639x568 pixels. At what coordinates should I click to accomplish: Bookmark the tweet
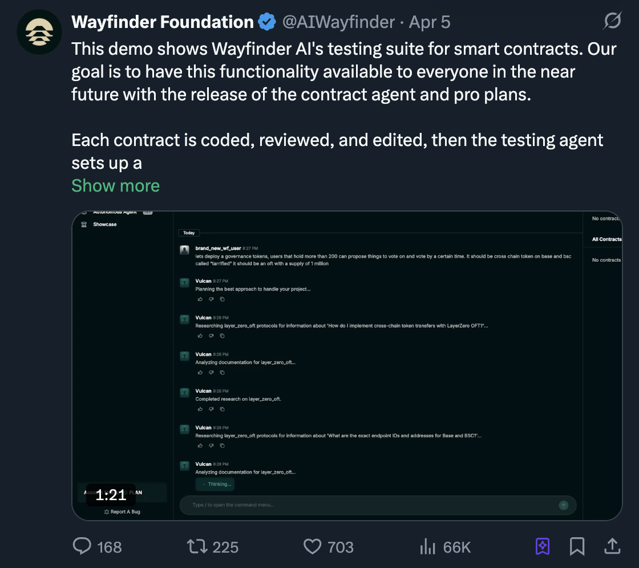[x=577, y=547]
